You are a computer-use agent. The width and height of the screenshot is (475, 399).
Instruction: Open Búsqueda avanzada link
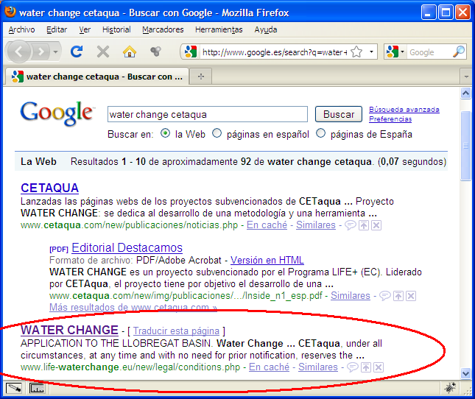[x=404, y=109]
